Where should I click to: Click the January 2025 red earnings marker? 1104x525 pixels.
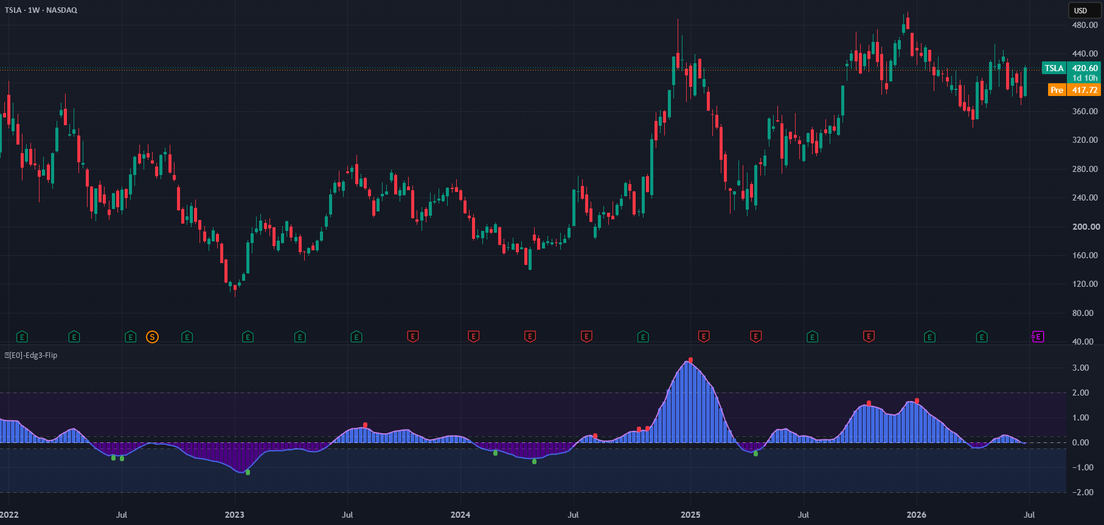pos(704,336)
